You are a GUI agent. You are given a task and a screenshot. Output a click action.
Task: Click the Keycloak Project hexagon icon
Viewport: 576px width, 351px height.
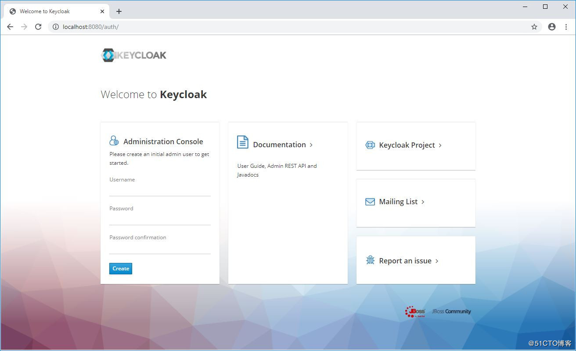(370, 145)
